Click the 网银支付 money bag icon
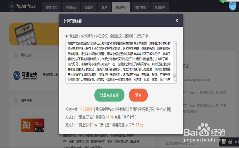 [x=15, y=55]
